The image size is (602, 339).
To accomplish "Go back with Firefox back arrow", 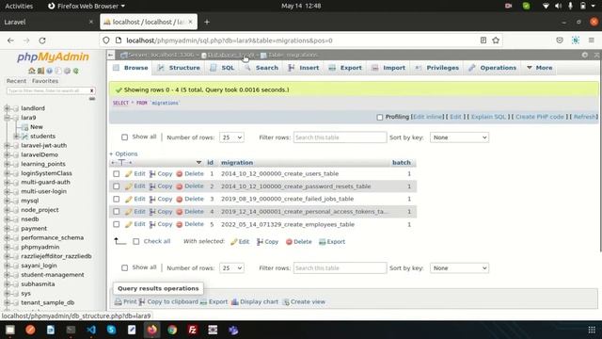I will tap(10, 40).
